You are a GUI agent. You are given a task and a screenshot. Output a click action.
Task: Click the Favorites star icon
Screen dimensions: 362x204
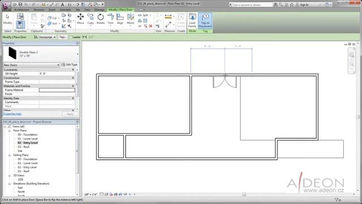click(292, 5)
